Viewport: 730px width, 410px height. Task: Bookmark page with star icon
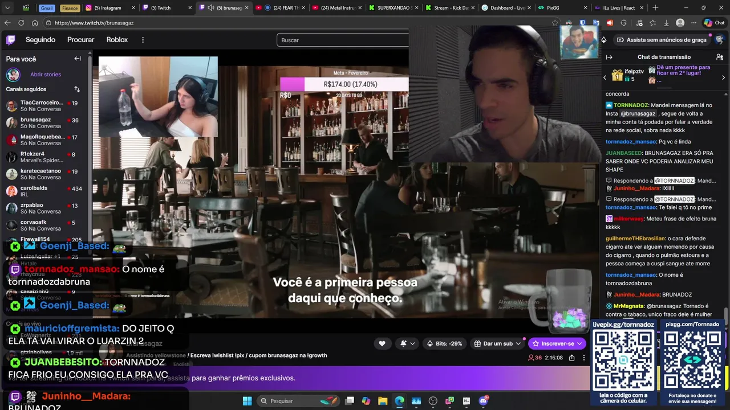click(x=555, y=23)
